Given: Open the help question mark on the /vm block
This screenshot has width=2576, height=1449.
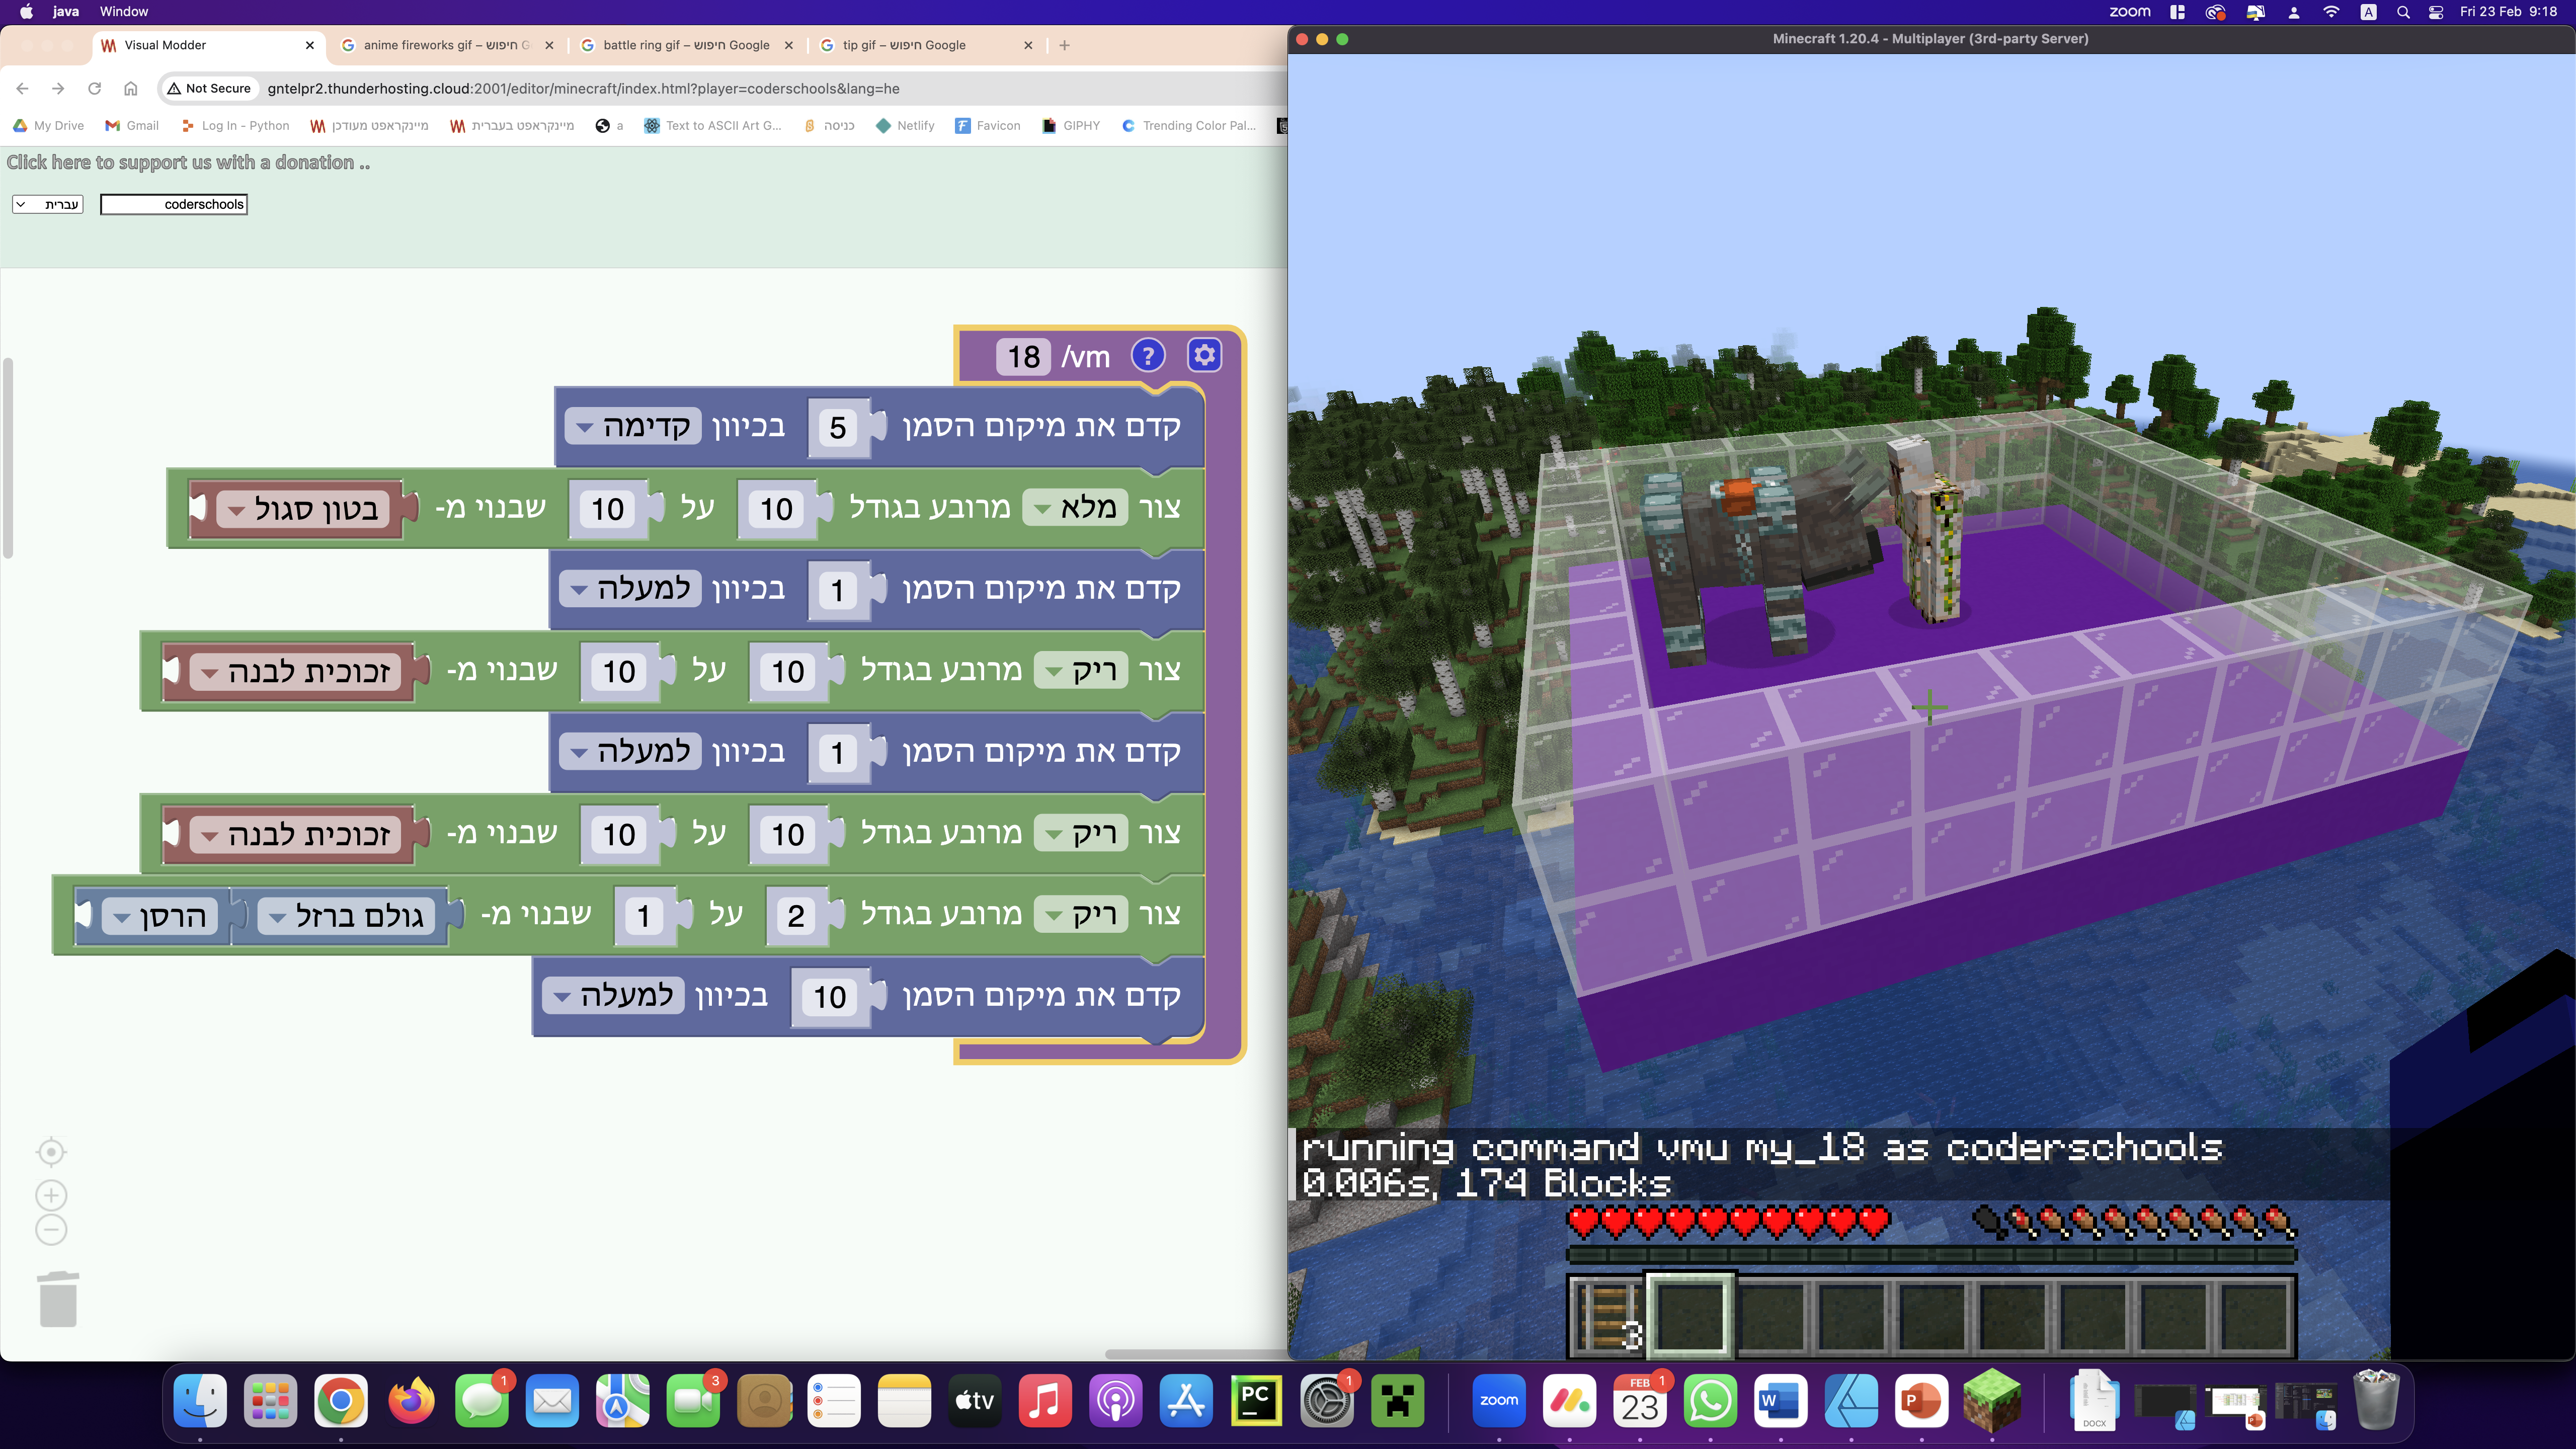Looking at the screenshot, I should [x=1148, y=355].
